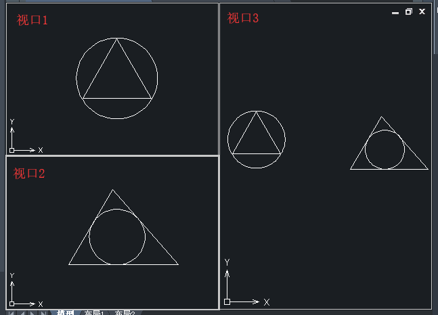This screenshot has width=438, height=315.
Task: Restore down the drawing window
Action: pyautogui.click(x=408, y=12)
